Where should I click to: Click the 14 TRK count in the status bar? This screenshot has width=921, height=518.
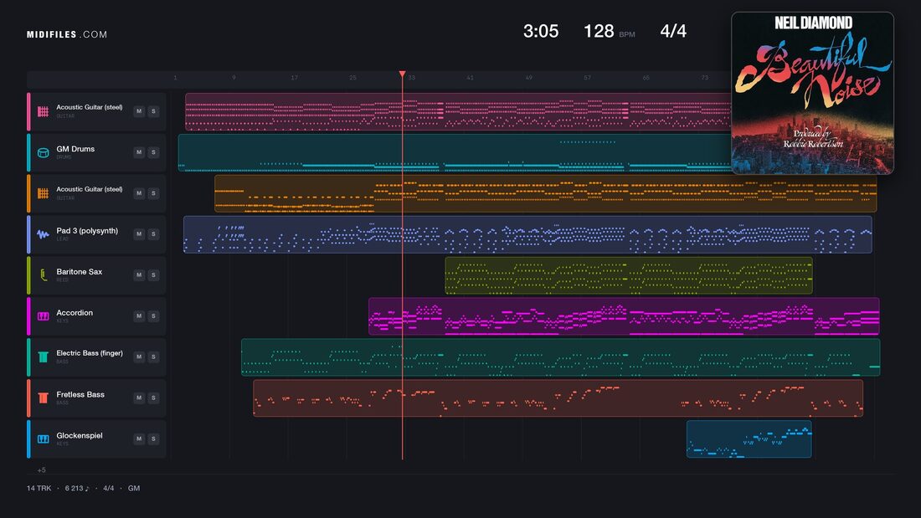pyautogui.click(x=39, y=488)
